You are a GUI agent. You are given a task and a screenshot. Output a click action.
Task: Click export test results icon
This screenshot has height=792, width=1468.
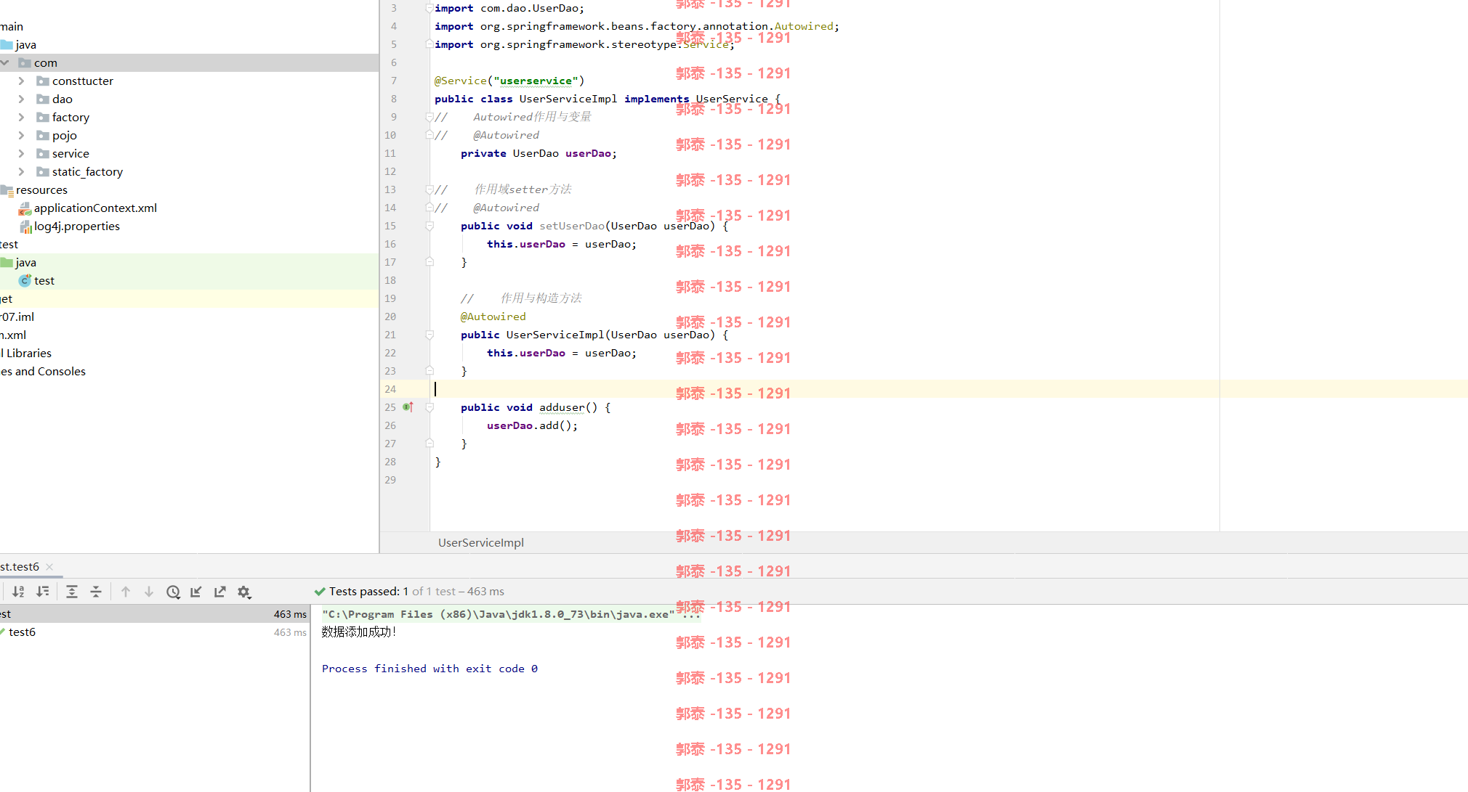(x=220, y=592)
